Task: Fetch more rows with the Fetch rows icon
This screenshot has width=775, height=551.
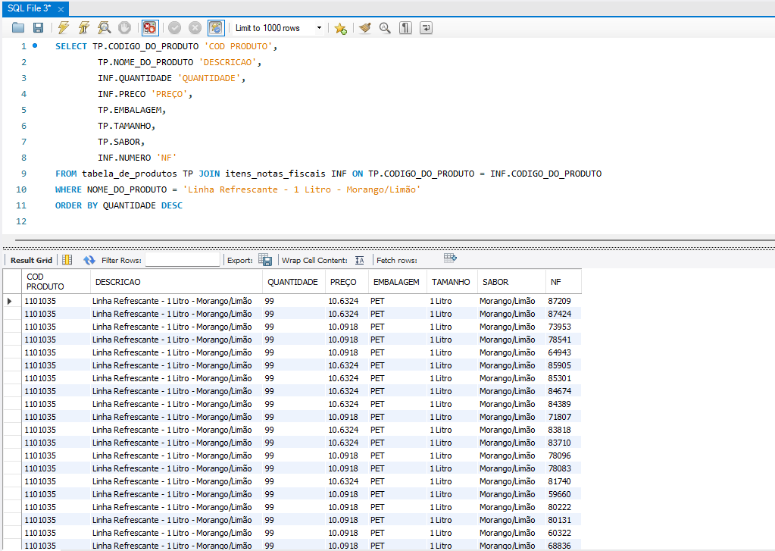Action: click(450, 258)
